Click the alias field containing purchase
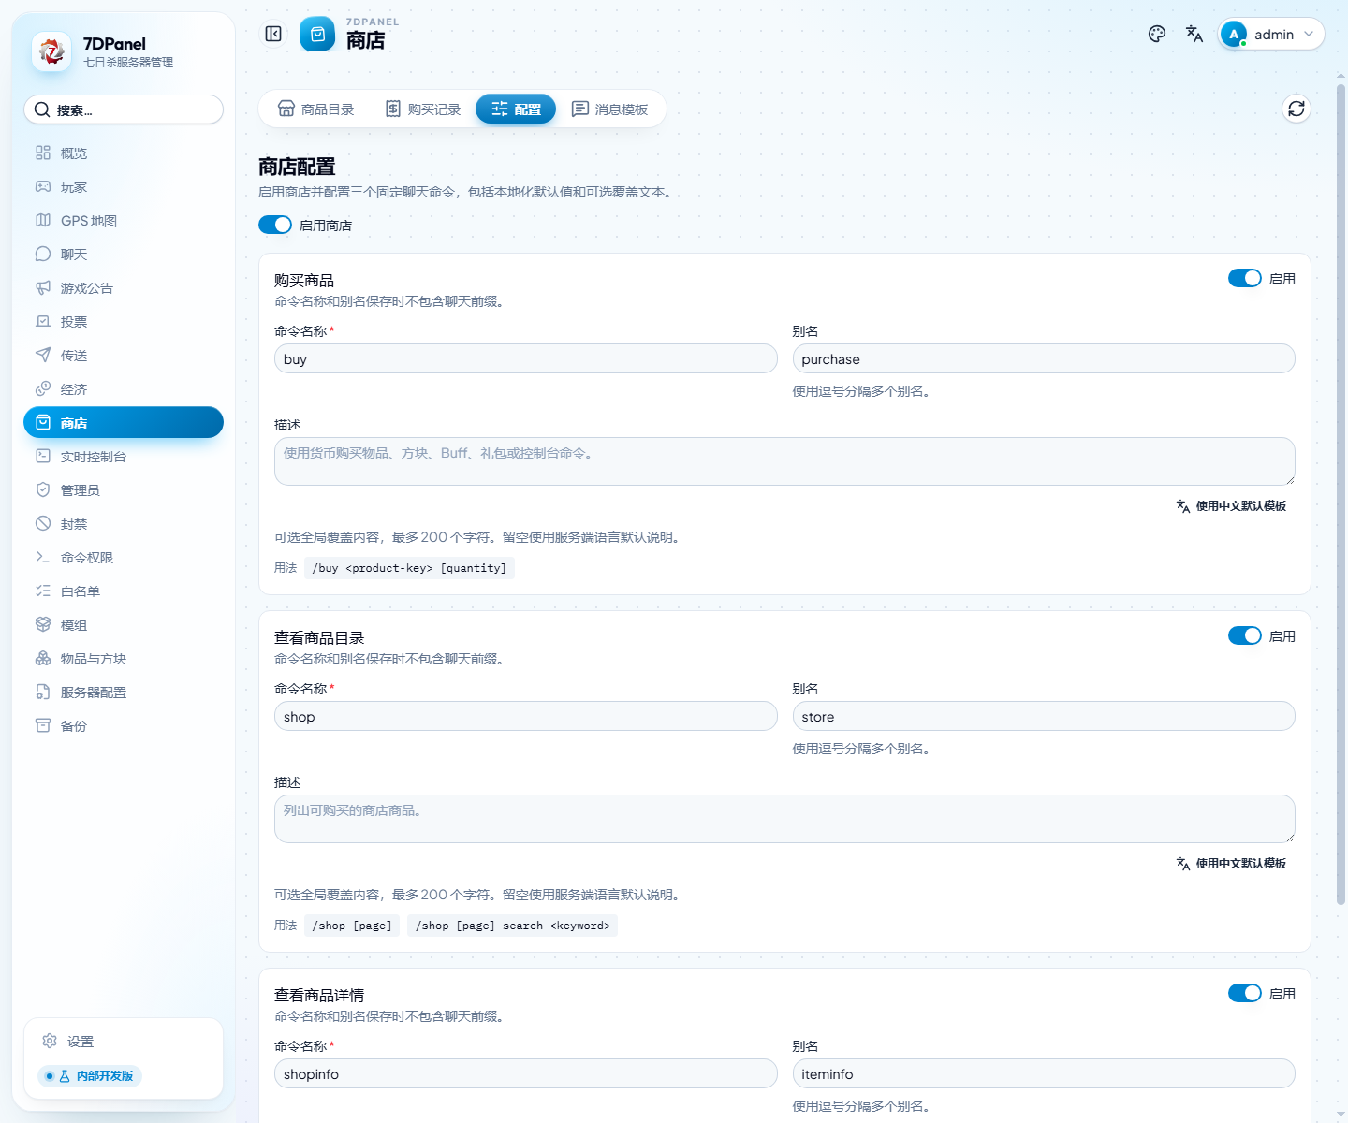 1044,358
